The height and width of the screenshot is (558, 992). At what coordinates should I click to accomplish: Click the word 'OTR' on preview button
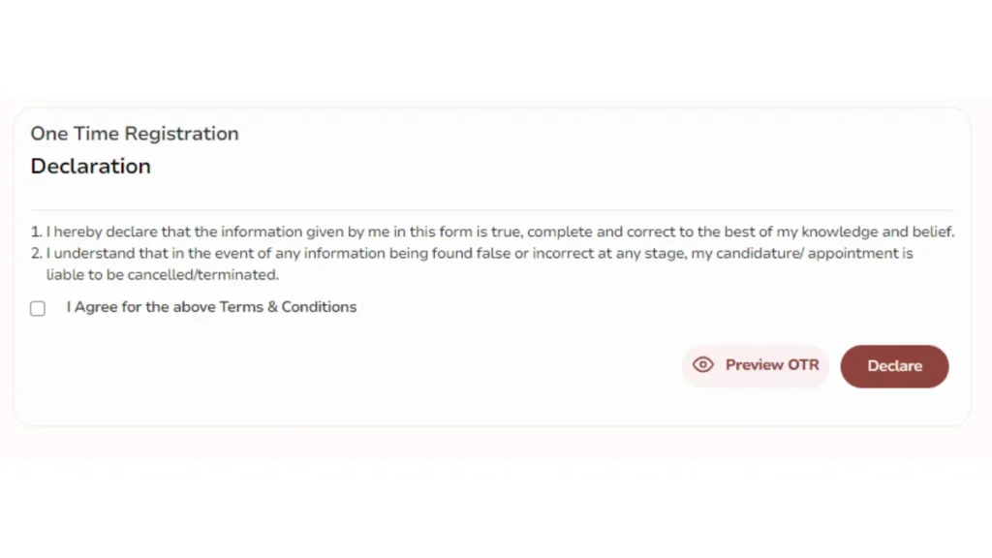click(803, 365)
